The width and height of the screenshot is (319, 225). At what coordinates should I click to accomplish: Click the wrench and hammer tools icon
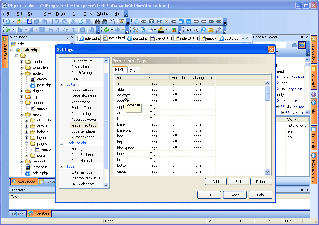click(135, 30)
